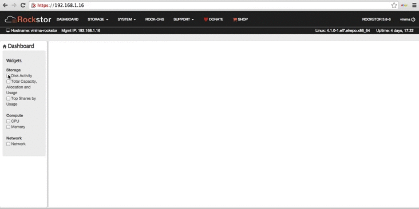Viewport: 419px width, 209px height.
Task: Click the Dashboard sidebar heading
Action: click(21, 46)
